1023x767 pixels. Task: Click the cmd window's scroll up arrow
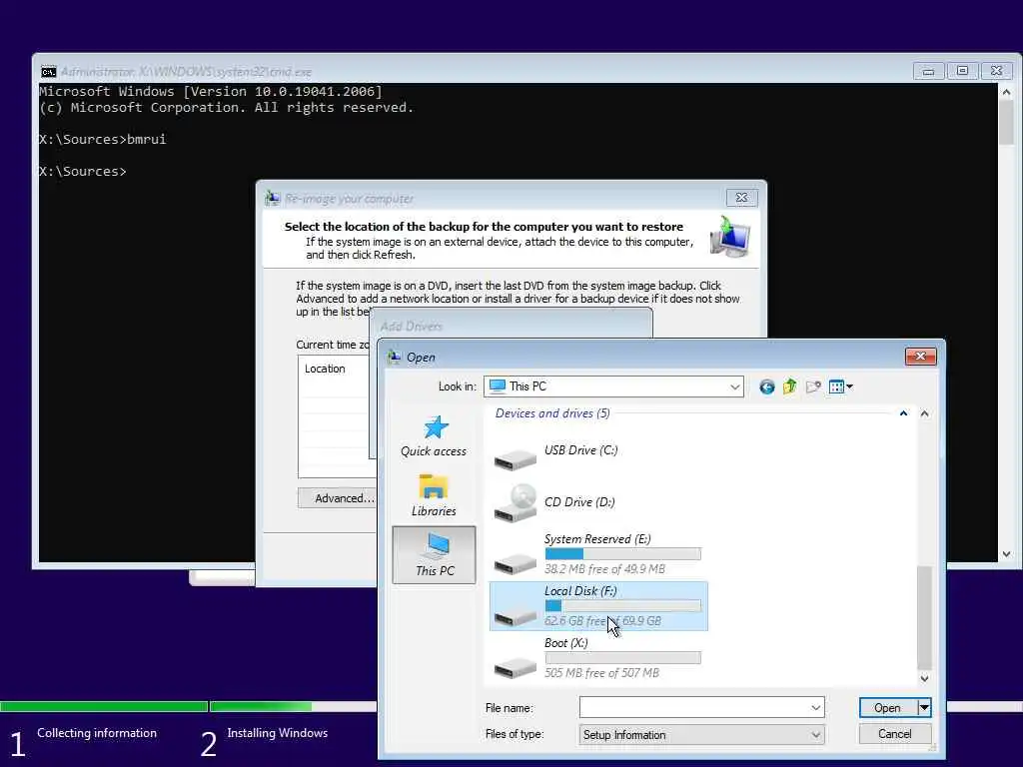1007,93
